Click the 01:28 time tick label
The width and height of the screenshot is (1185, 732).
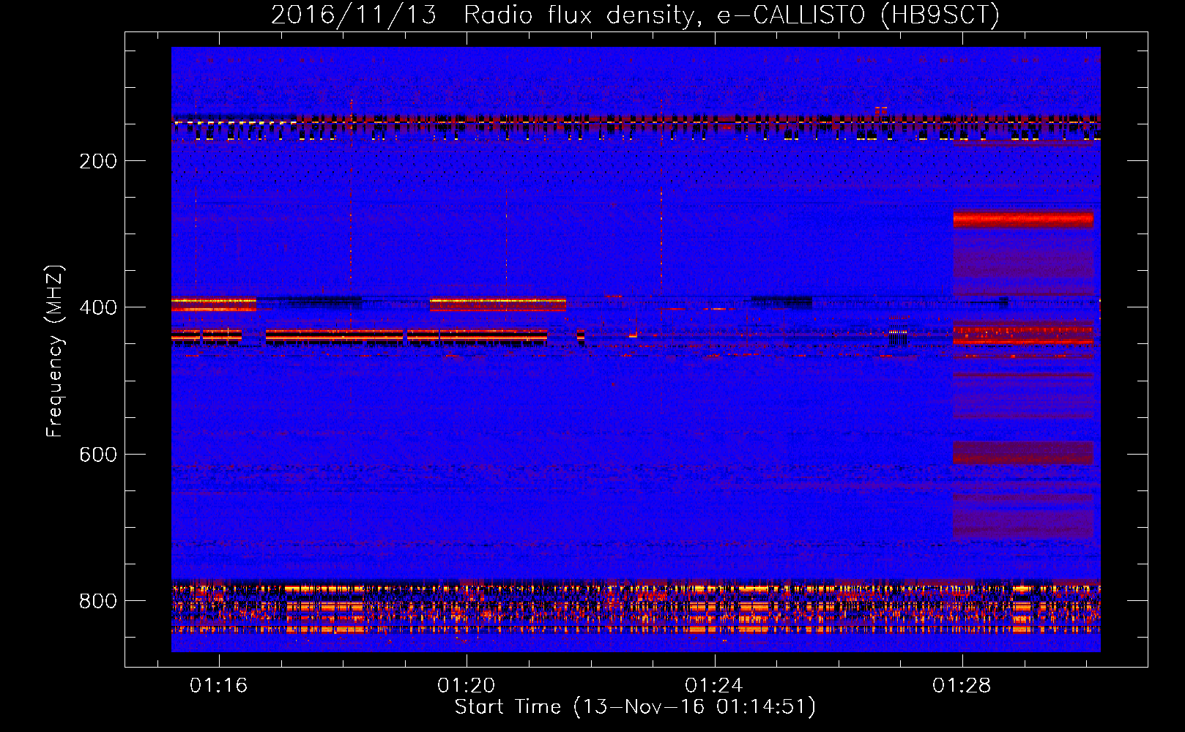coord(961,686)
